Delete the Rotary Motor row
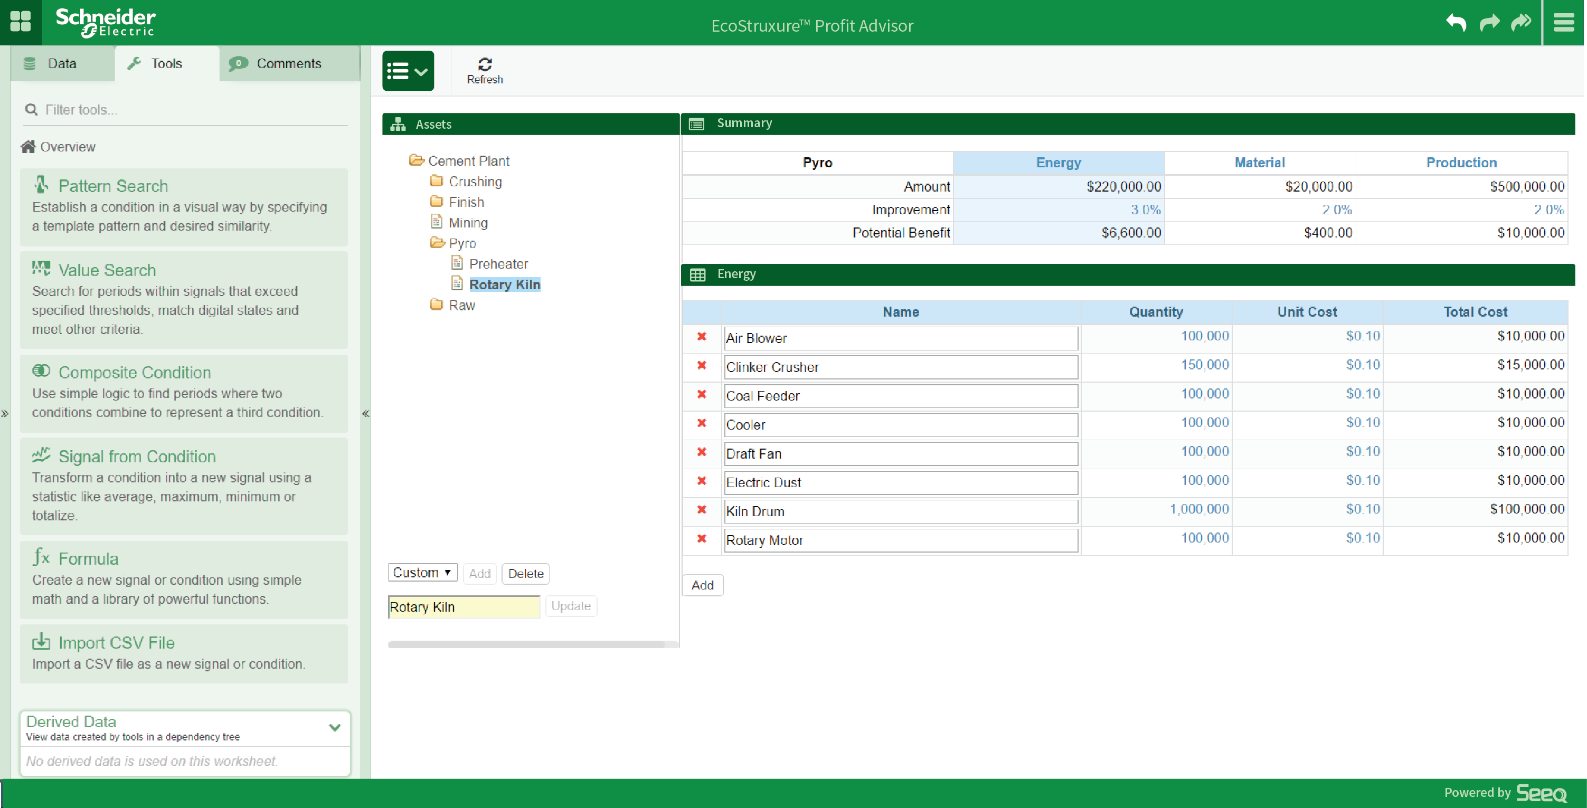1587x808 pixels. pos(702,539)
